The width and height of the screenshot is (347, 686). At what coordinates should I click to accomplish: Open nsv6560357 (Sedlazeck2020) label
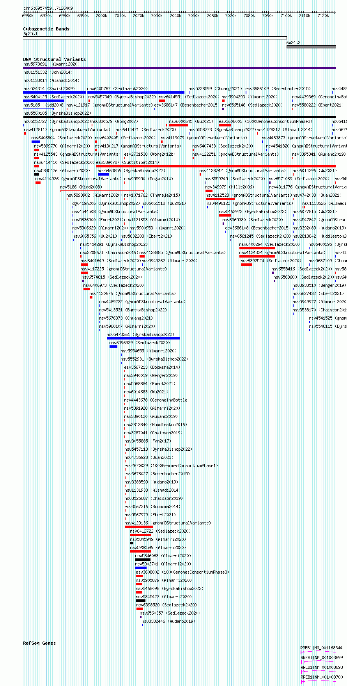pyautogui.click(x=170, y=613)
